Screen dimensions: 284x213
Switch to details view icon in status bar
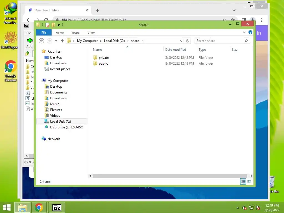pyautogui.click(x=243, y=181)
